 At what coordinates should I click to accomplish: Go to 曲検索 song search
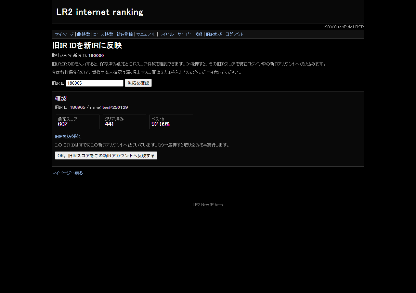(x=84, y=35)
